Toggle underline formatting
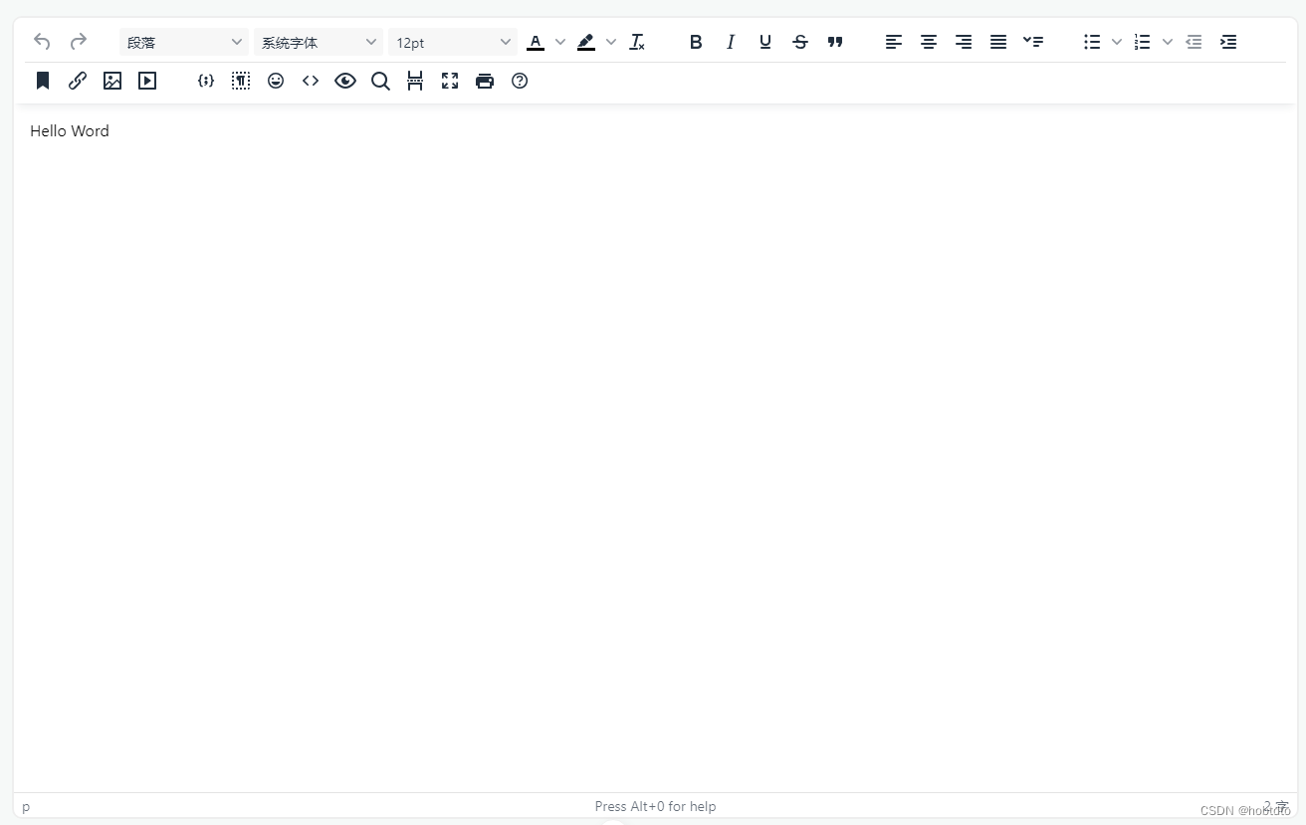The image size is (1306, 825). click(x=765, y=42)
